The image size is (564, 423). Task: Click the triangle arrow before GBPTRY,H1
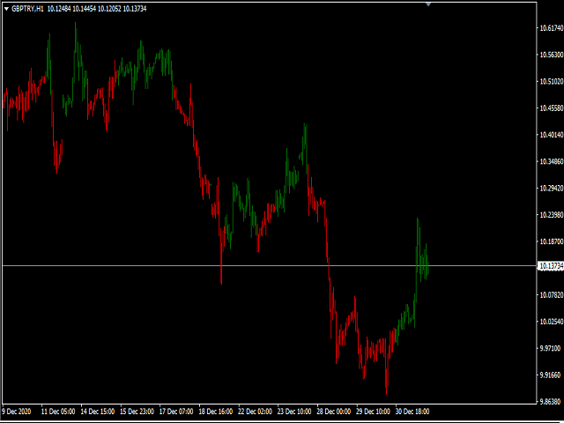point(6,8)
